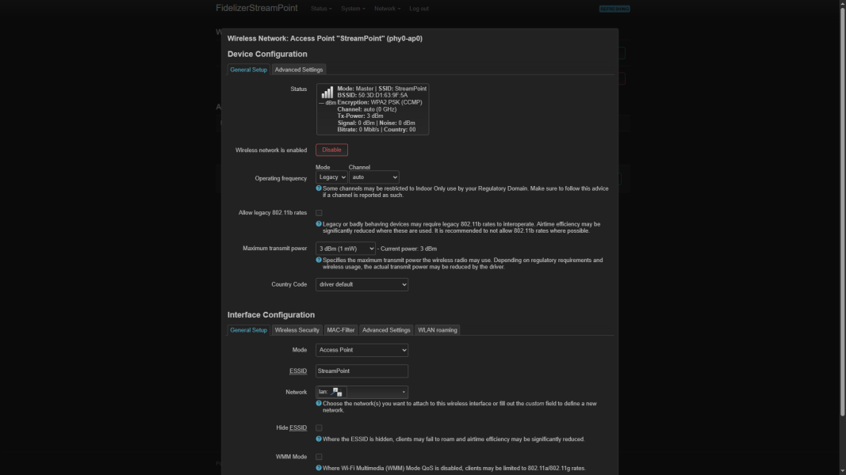Click the Log out link in the header
This screenshot has width=846, height=475.
pos(419,9)
